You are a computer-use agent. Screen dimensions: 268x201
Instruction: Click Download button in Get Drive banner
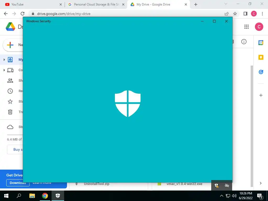18,183
